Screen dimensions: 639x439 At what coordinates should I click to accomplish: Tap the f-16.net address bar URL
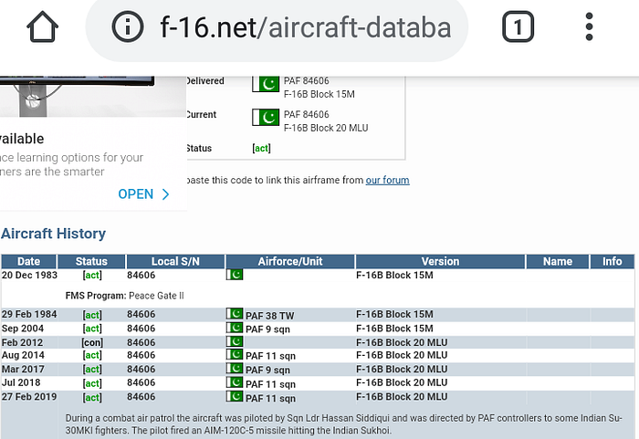point(306,27)
